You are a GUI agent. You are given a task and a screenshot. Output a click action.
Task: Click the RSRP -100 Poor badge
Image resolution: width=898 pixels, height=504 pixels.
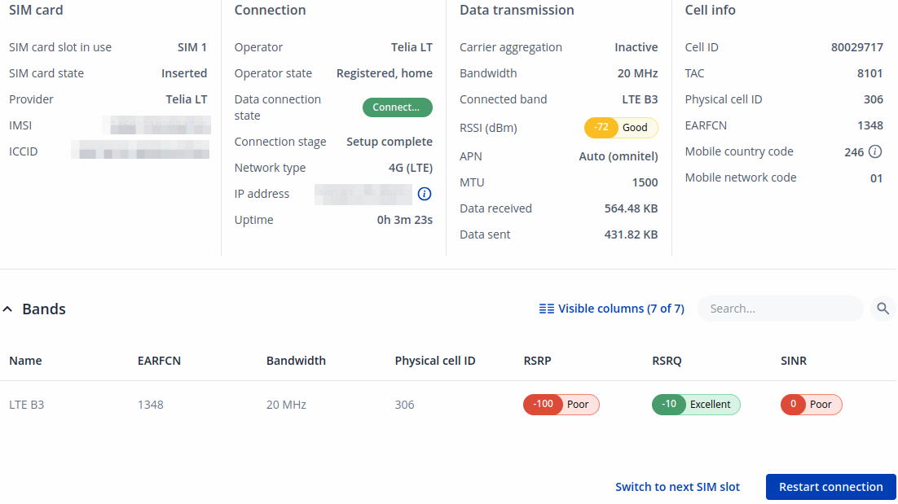tap(561, 405)
